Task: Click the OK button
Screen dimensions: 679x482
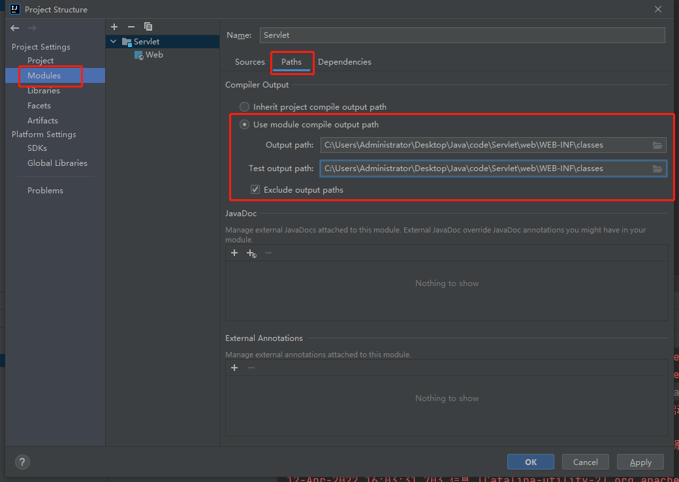Action: [x=530, y=462]
